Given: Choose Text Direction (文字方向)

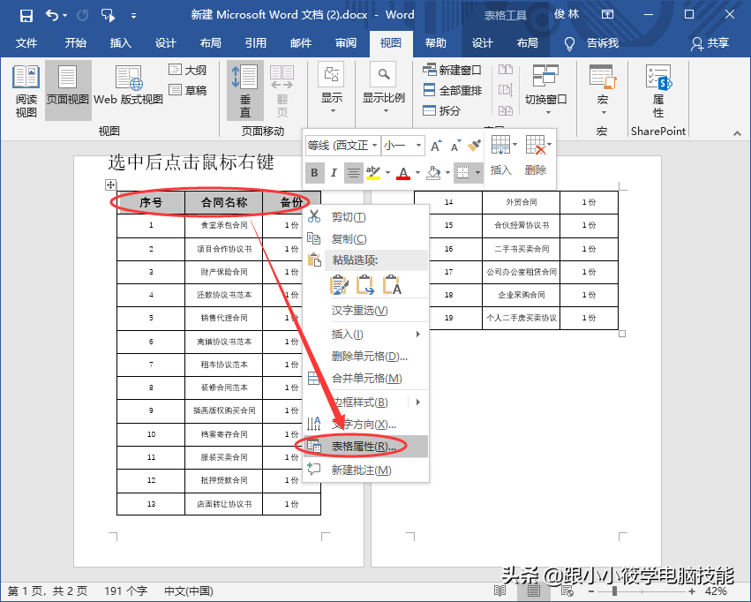Looking at the screenshot, I should (x=366, y=425).
